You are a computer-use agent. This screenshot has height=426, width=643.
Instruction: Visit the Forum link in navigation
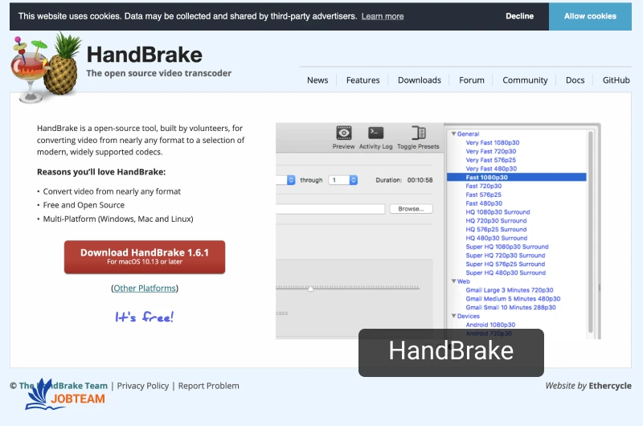(x=472, y=80)
